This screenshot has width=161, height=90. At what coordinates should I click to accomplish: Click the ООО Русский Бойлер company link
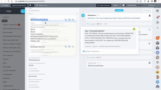tap(39, 20)
